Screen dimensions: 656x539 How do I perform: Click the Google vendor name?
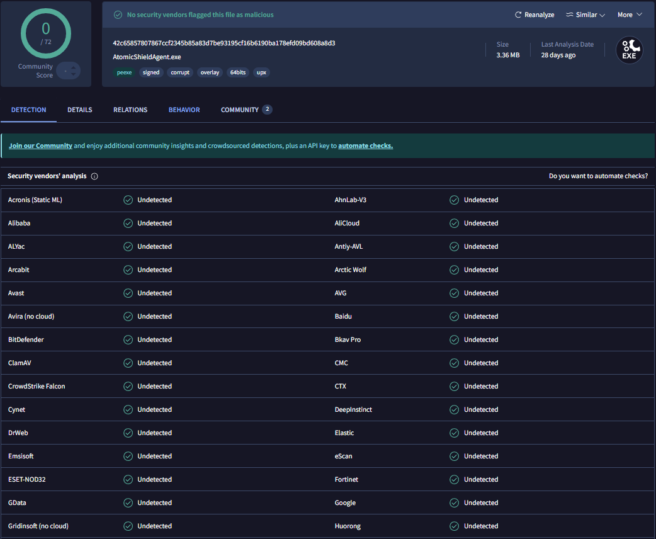(345, 503)
